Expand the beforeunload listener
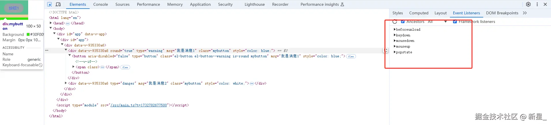Screen dimensions: 551x125 [395, 29]
